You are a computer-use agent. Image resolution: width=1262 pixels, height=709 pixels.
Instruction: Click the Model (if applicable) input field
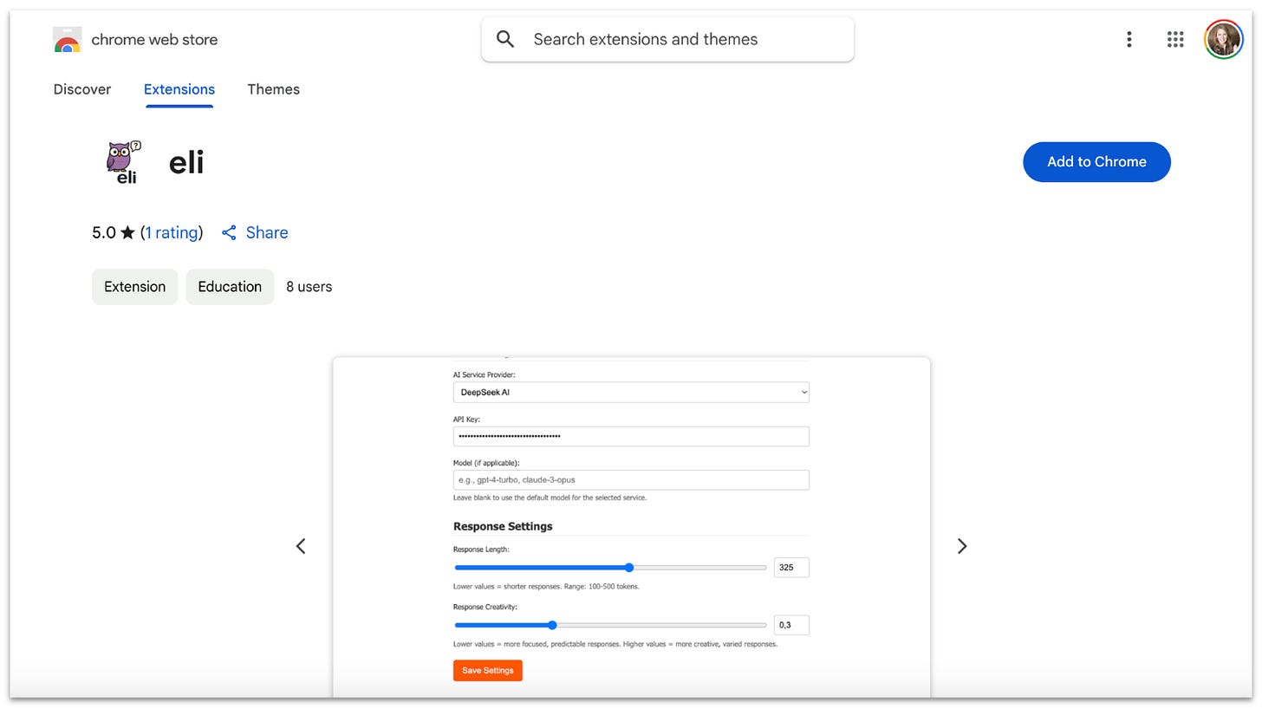[x=631, y=479]
